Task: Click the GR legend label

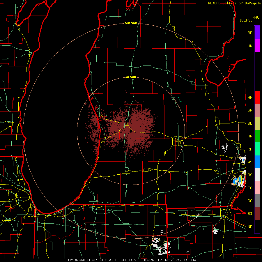Action: click(250, 110)
